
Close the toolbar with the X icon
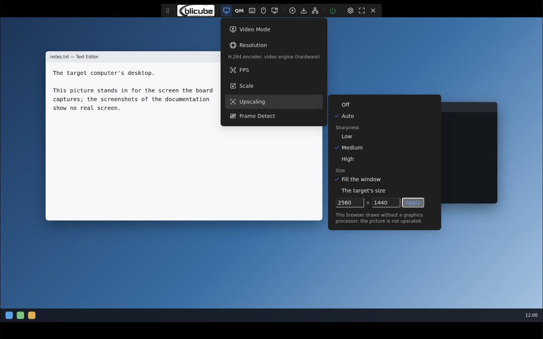pos(373,11)
